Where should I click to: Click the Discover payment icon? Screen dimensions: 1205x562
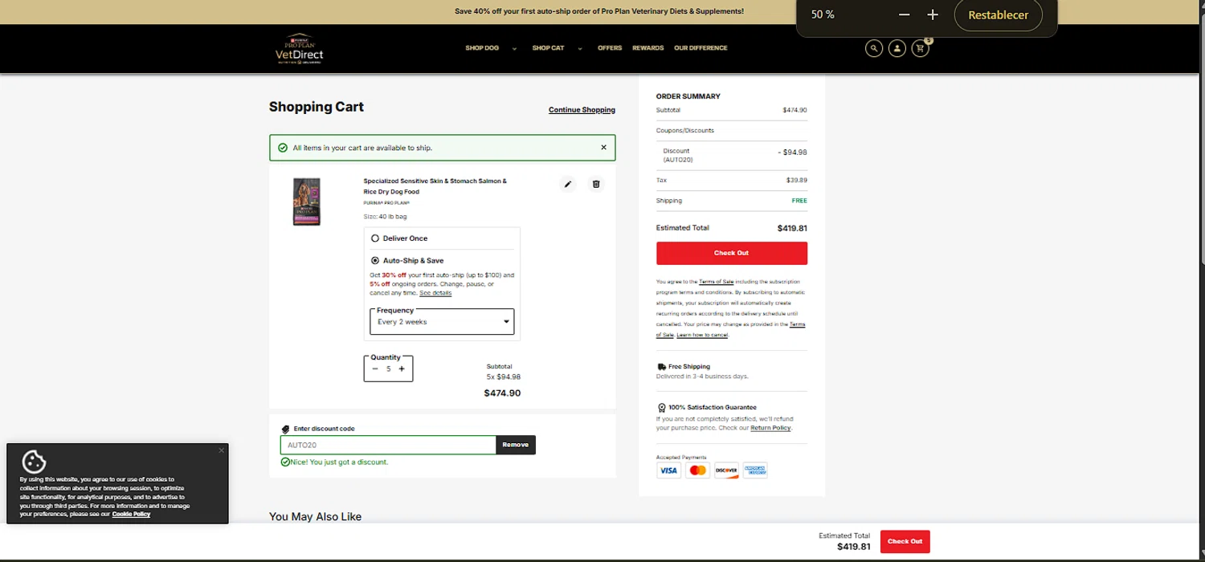[726, 470]
